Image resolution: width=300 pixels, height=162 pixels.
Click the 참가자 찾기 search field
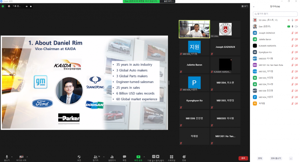click(275, 14)
